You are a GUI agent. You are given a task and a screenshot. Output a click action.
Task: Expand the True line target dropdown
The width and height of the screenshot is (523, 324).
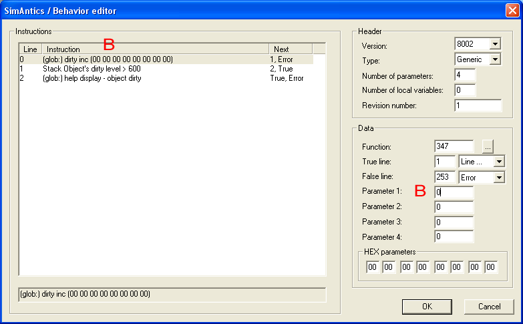coord(499,162)
